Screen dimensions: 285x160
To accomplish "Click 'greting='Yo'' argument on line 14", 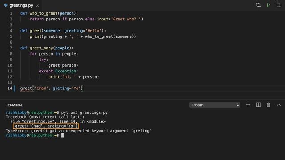I will click(x=66, y=88).
